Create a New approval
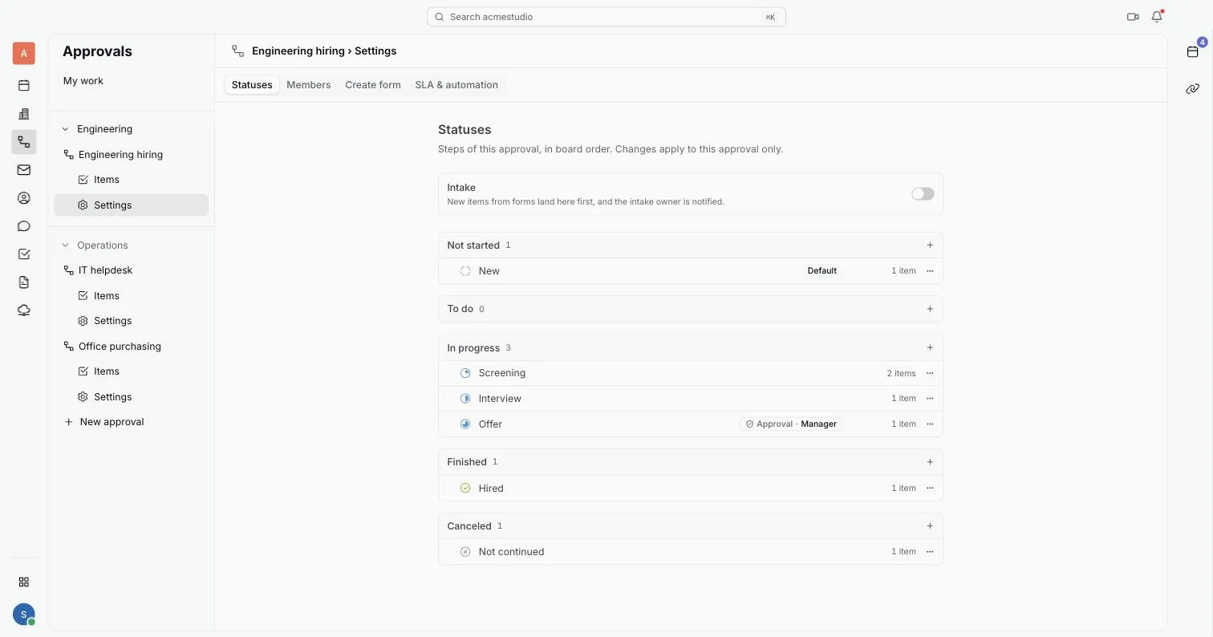Image resolution: width=1213 pixels, height=637 pixels. (x=104, y=422)
